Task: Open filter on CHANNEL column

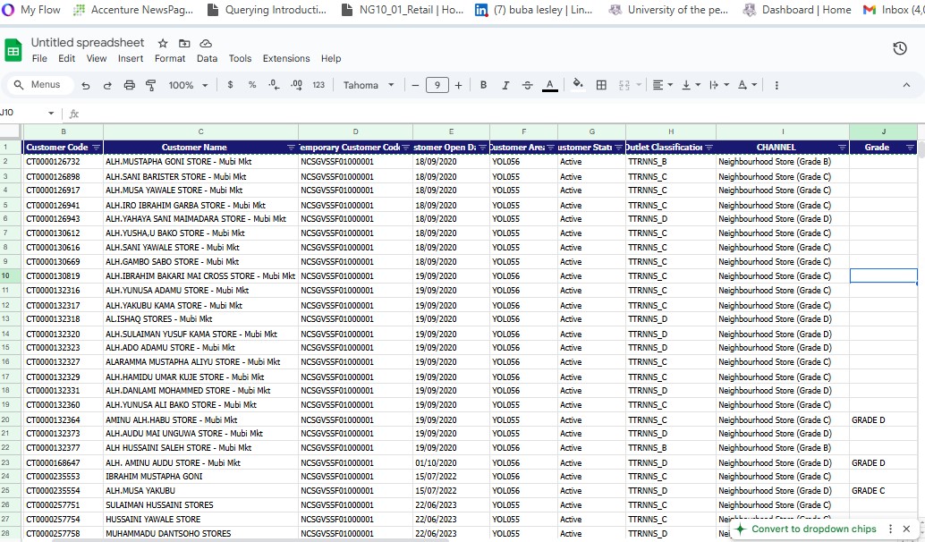Action: [842, 148]
